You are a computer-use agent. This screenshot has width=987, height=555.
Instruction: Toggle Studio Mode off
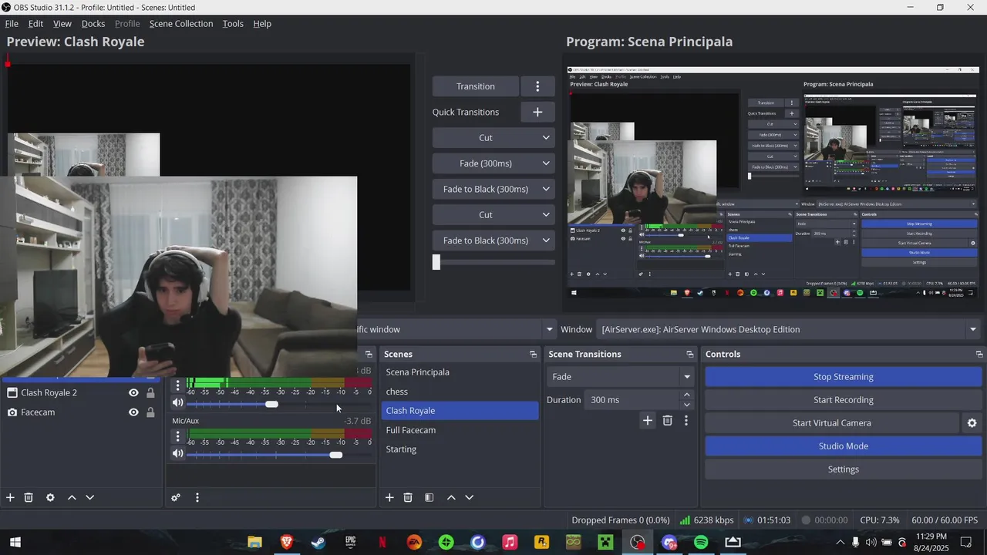pyautogui.click(x=843, y=446)
